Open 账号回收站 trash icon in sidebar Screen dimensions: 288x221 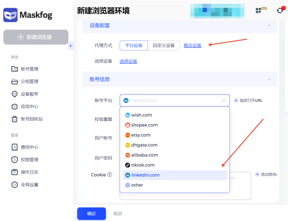click(14, 119)
